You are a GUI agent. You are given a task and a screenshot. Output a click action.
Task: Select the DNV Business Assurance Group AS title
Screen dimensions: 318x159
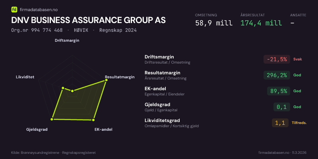(88, 20)
